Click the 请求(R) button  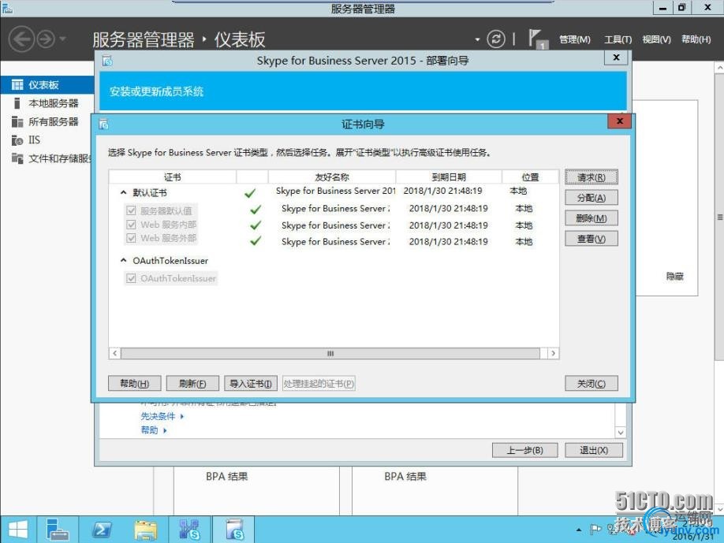coord(591,177)
